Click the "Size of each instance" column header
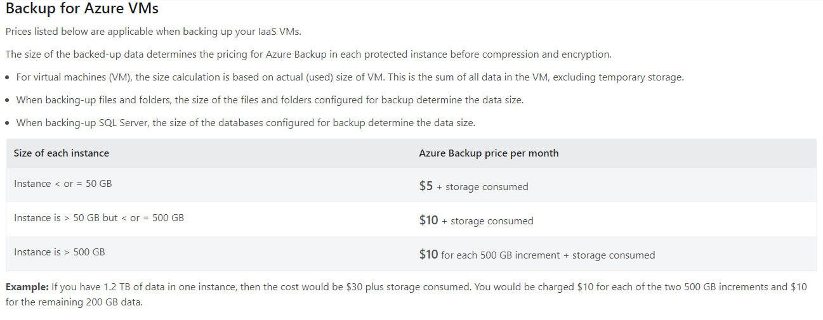 [x=62, y=153]
